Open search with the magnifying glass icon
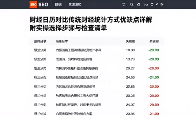This screenshot has height=116, width=196. click(131, 5)
